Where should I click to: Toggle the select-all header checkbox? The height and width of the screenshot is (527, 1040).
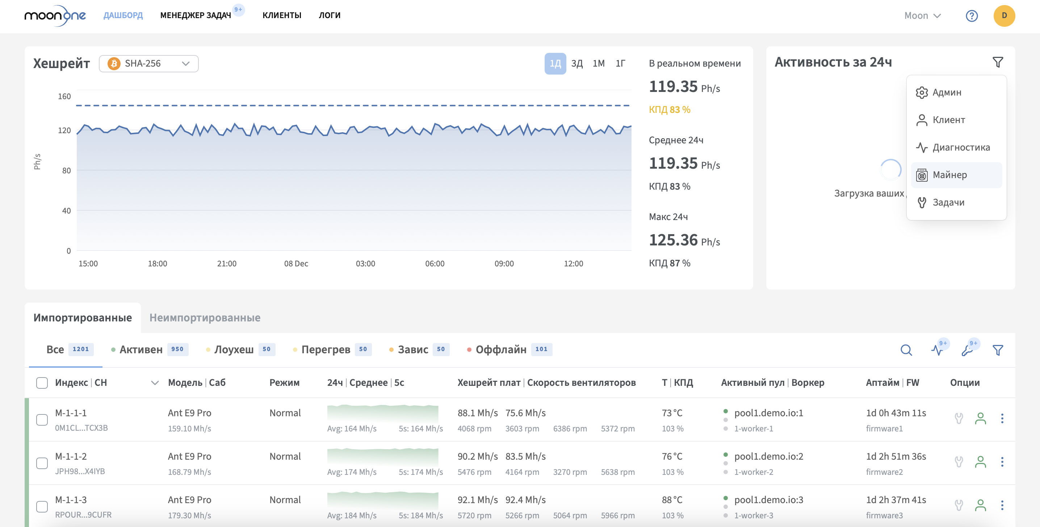tap(42, 383)
